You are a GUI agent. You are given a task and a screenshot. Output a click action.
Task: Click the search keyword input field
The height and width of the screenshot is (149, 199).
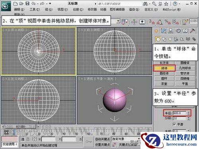(x=120, y=4)
